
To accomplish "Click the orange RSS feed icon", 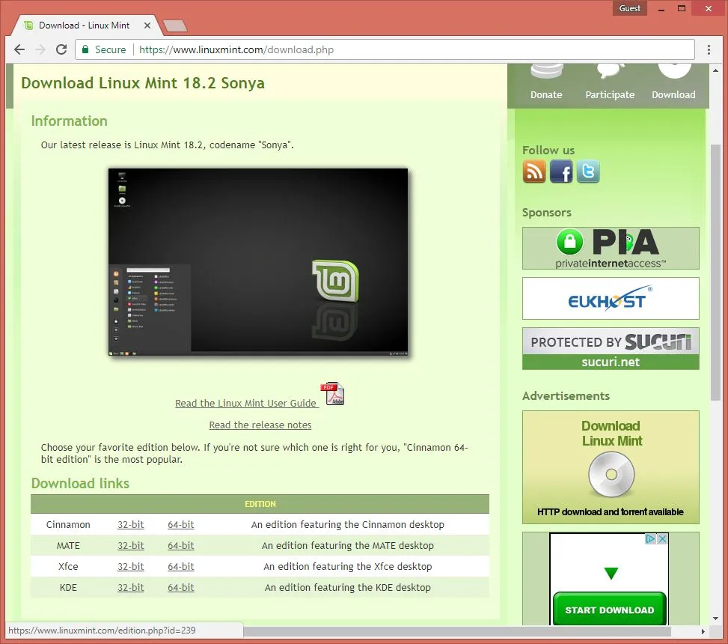I will pyautogui.click(x=534, y=171).
